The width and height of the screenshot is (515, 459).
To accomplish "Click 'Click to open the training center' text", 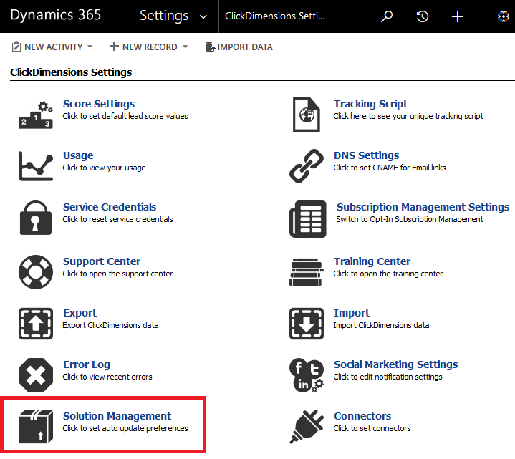I will 388,274.
